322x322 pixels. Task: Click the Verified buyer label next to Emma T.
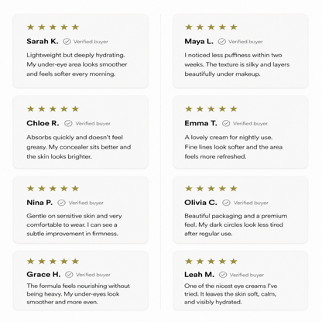pyautogui.click(x=250, y=124)
